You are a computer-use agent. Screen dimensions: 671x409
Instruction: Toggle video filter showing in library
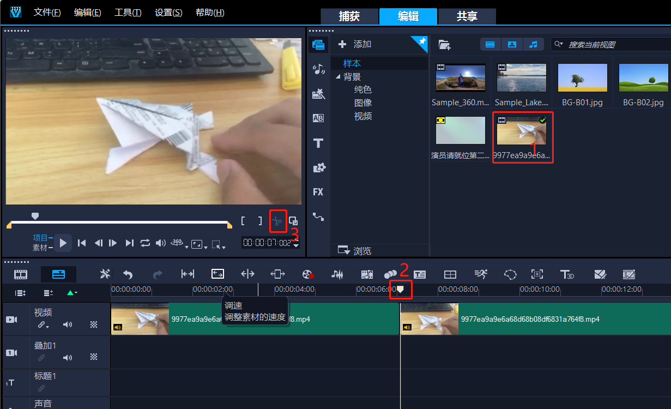[490, 44]
